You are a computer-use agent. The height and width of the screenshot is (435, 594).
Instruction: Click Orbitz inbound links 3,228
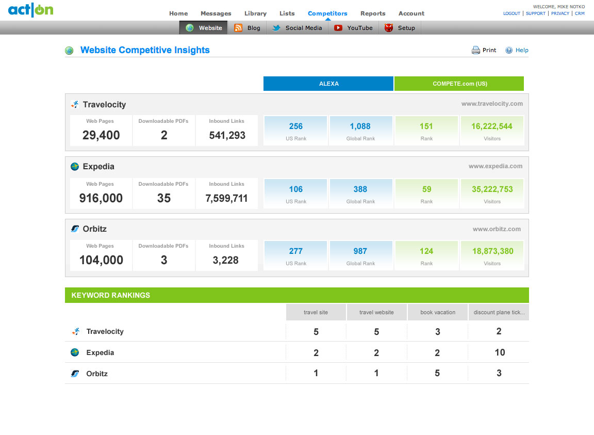(x=225, y=260)
